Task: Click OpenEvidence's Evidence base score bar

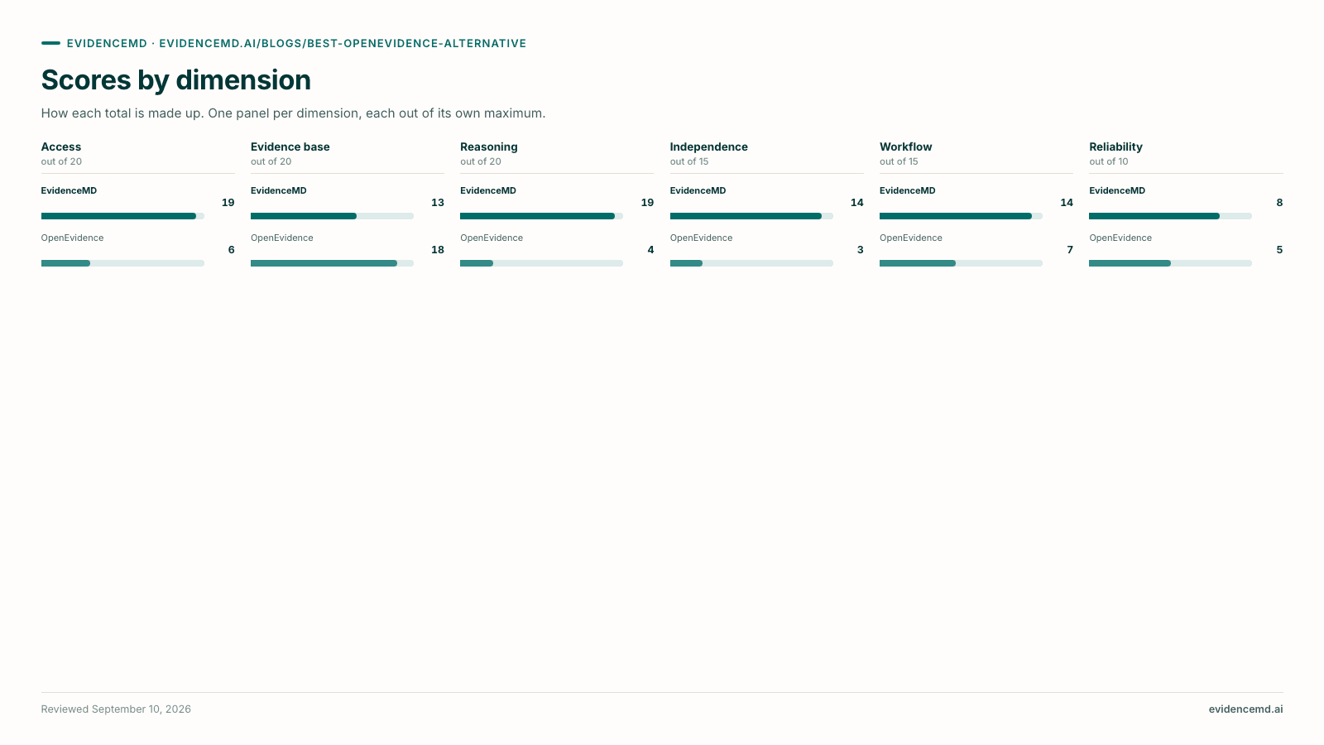Action: (x=332, y=263)
